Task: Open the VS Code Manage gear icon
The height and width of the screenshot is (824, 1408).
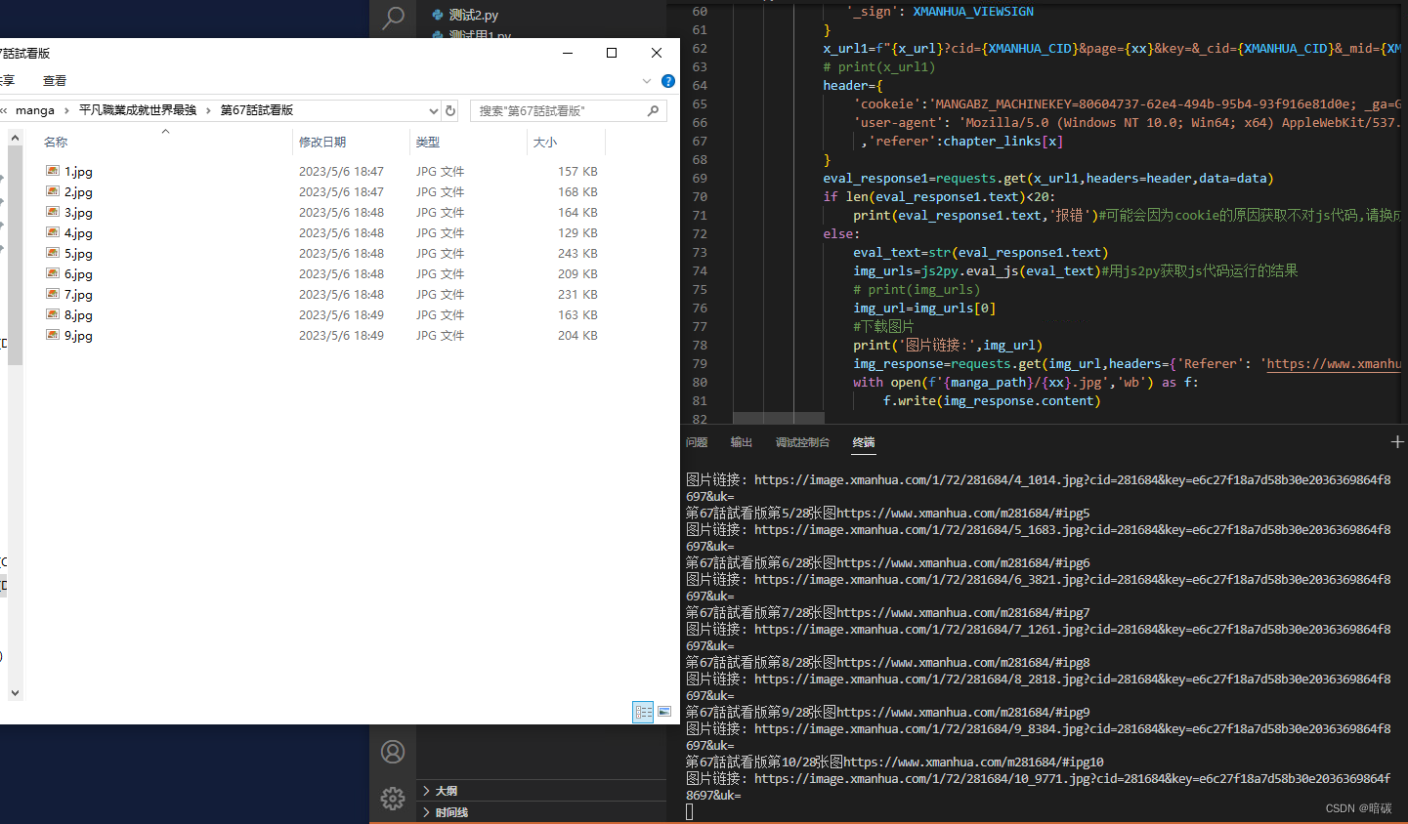Action: point(393,799)
